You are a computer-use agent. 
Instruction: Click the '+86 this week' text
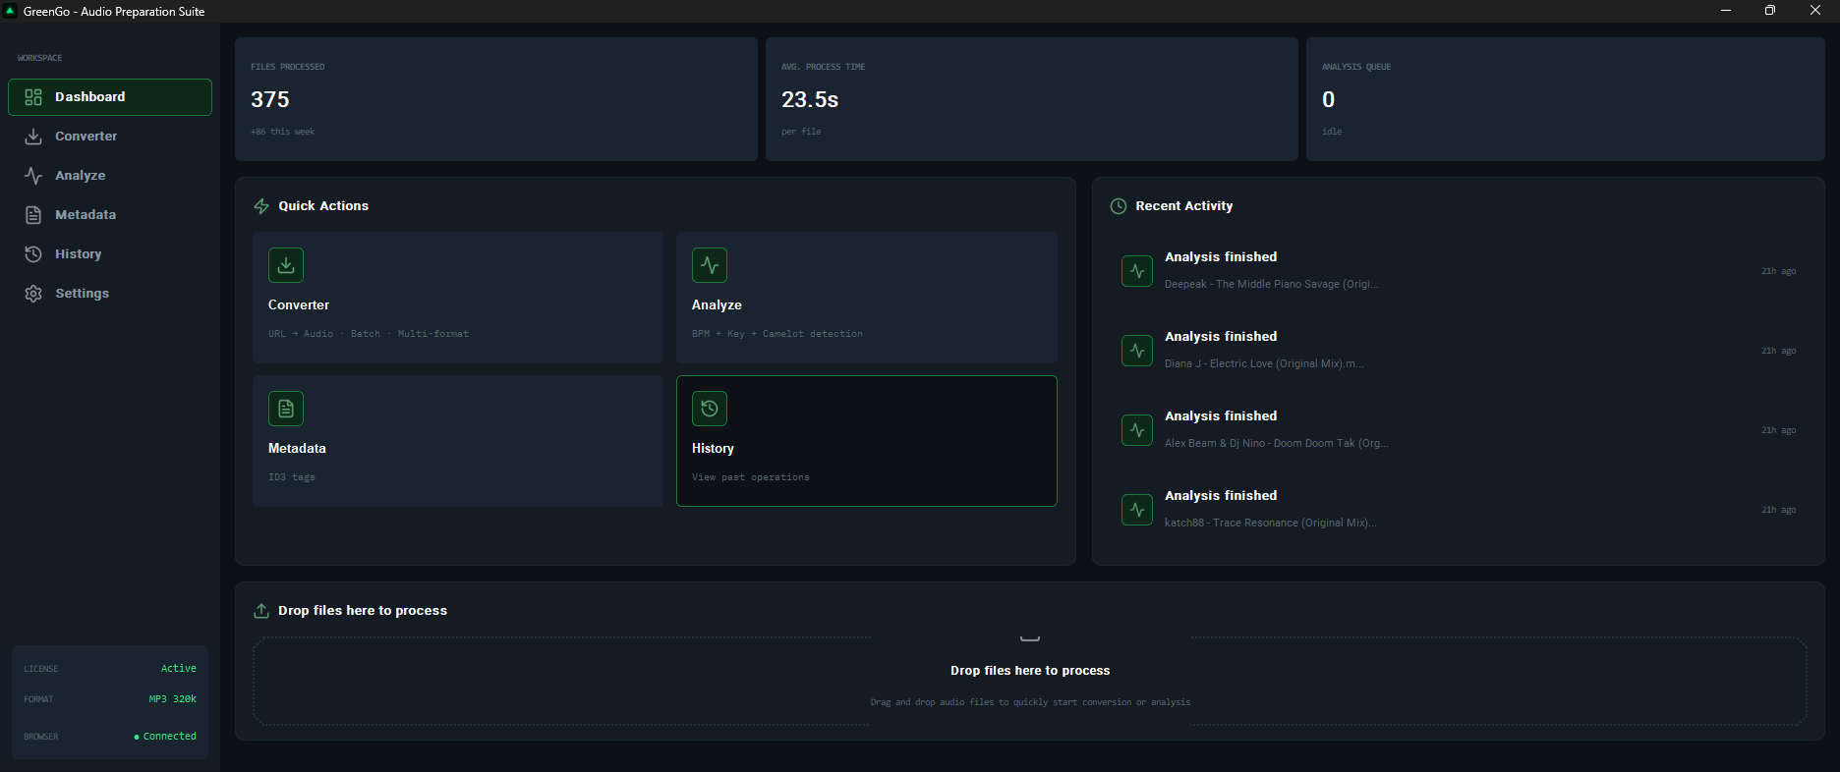tap(283, 132)
